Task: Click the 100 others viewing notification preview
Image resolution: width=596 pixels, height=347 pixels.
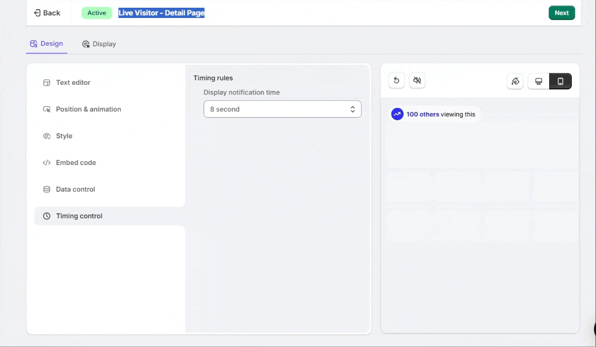Action: 435,114
